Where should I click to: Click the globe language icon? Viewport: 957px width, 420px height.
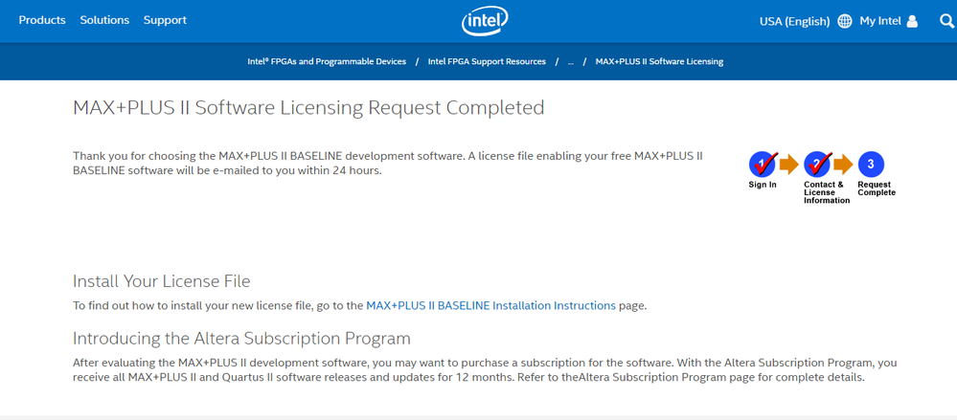pyautogui.click(x=845, y=21)
